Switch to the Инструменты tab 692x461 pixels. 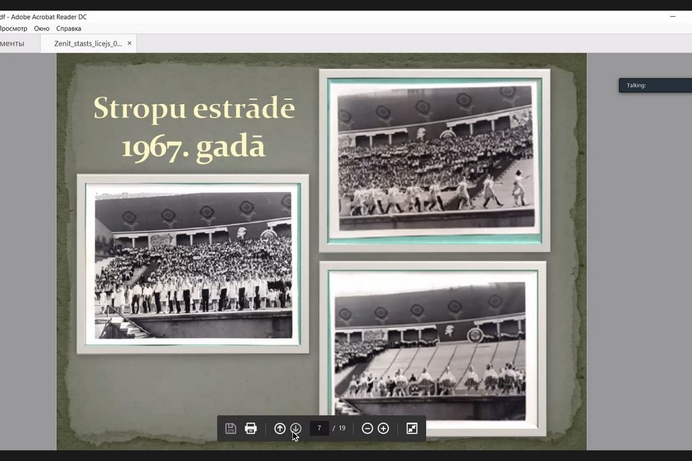12,43
